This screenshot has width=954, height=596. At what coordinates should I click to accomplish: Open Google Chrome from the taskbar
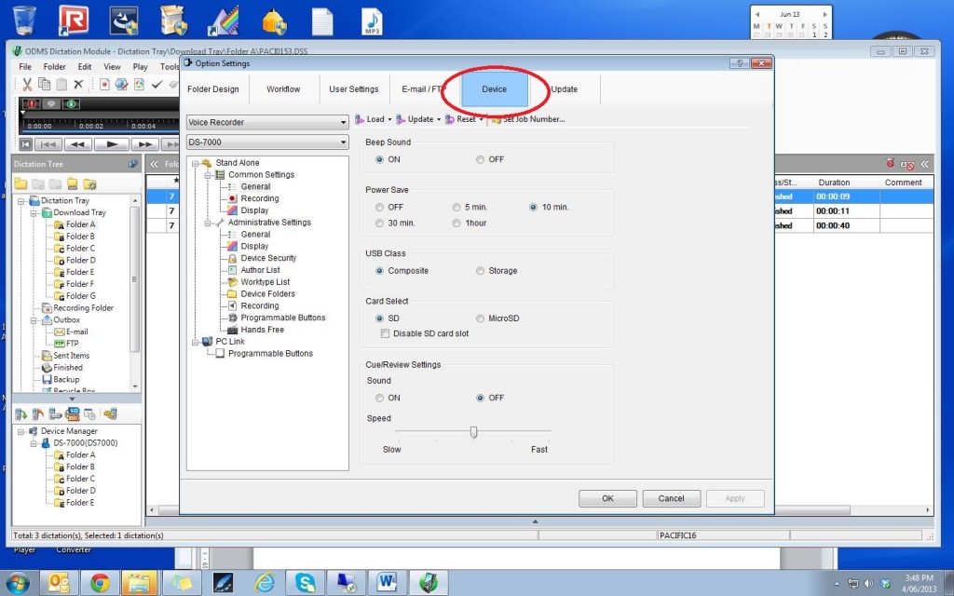point(100,583)
